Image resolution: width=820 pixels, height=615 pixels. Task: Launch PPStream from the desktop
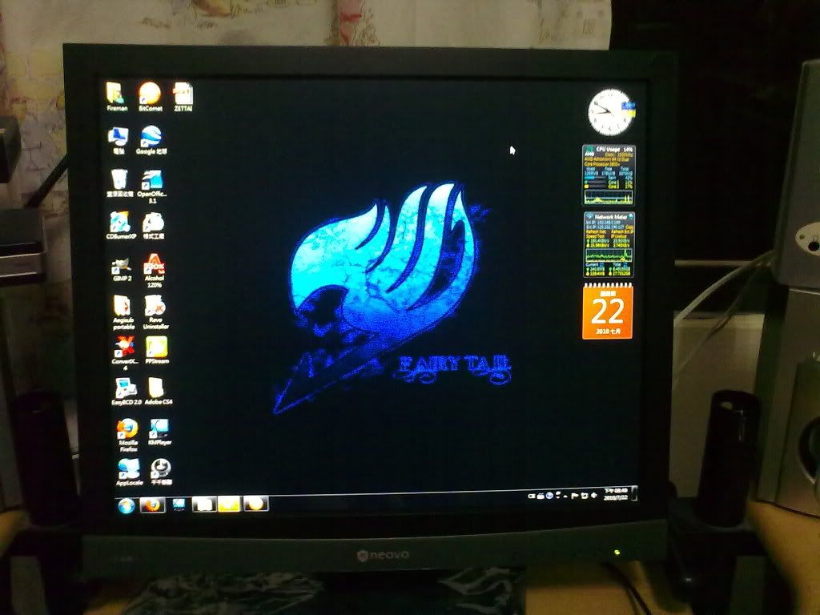[157, 351]
